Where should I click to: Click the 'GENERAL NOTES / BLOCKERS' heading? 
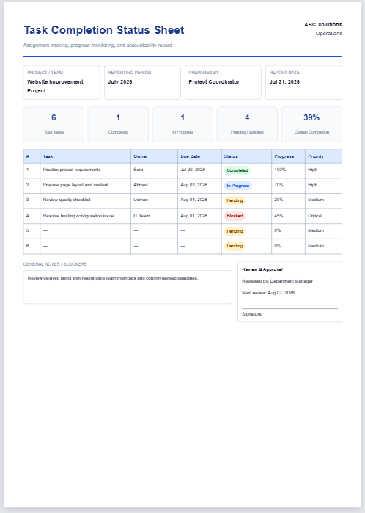[x=55, y=264]
